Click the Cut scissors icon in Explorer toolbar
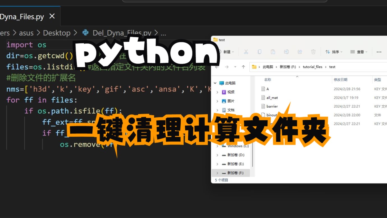The image size is (387, 218). [x=246, y=52]
